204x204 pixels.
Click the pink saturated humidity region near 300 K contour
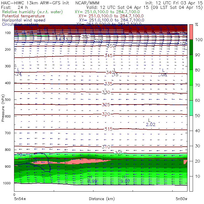(x=83, y=161)
